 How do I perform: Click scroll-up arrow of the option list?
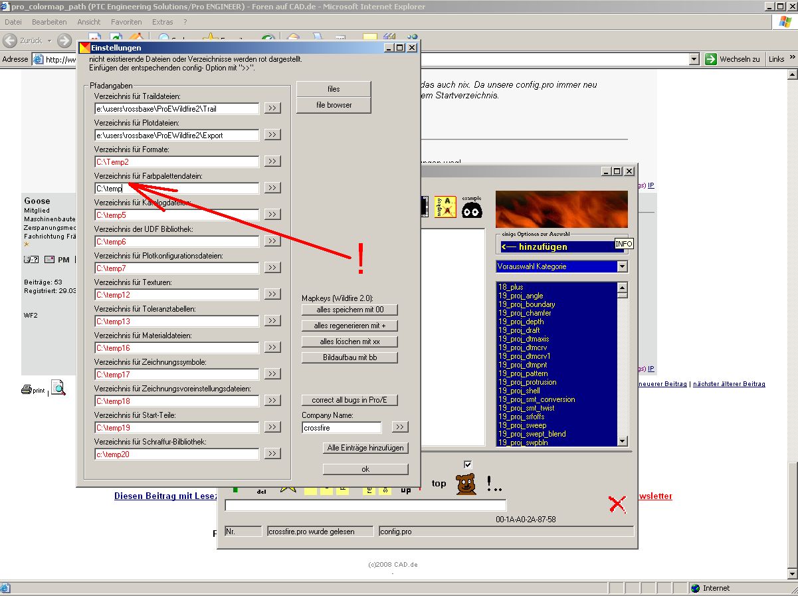coord(622,288)
